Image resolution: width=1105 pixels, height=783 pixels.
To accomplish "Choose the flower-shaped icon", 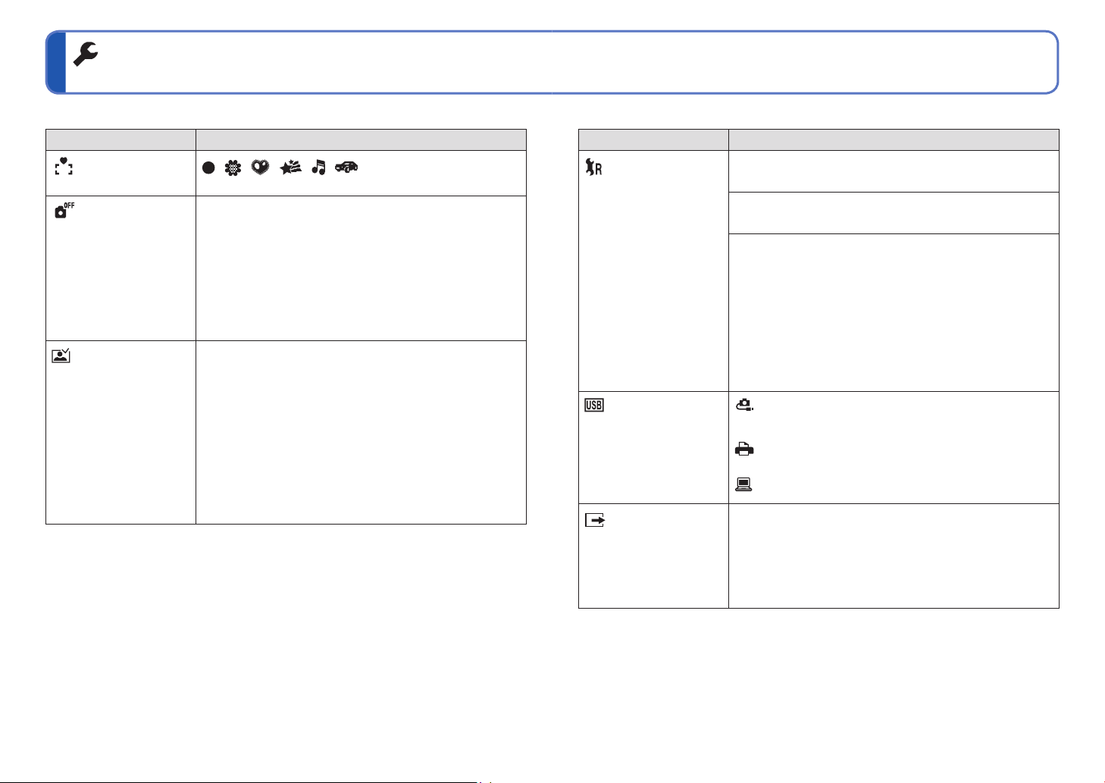I will pyautogui.click(x=233, y=169).
